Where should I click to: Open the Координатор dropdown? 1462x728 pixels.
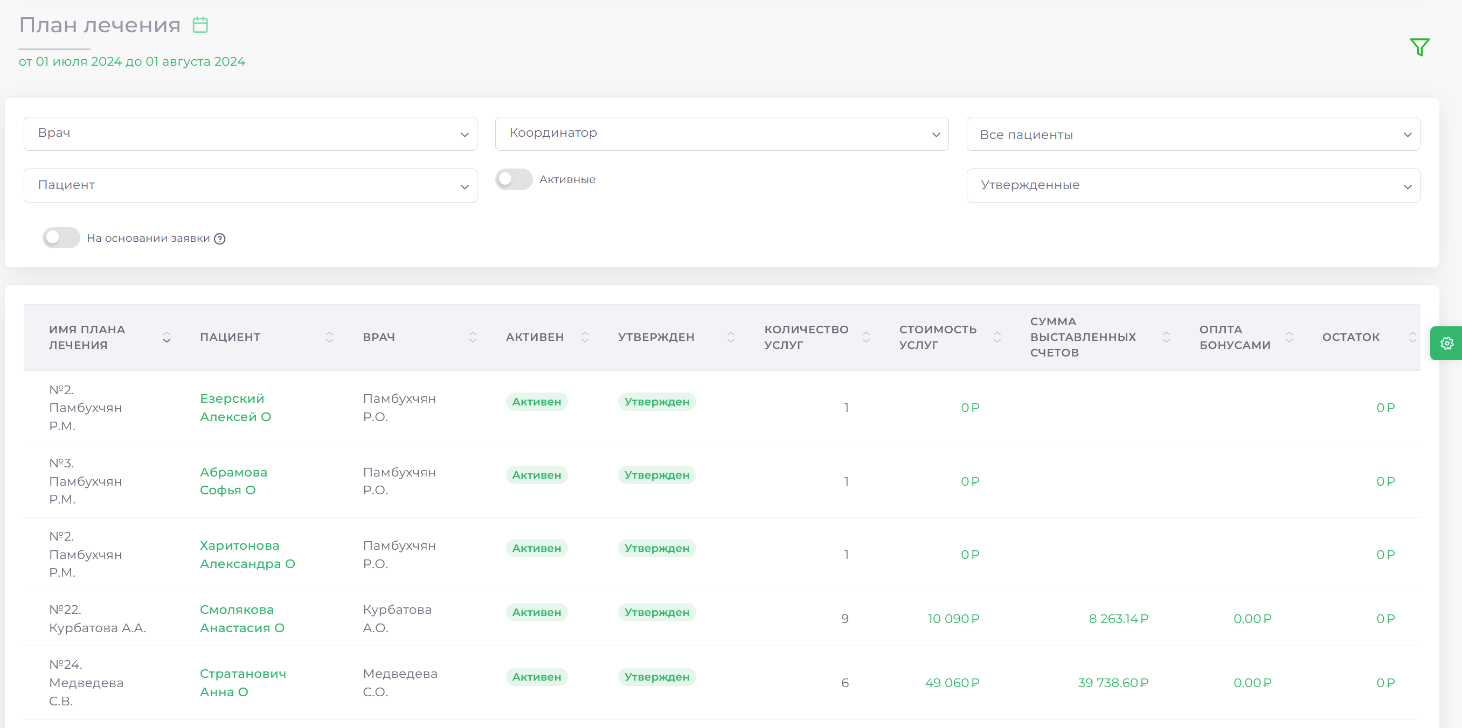pos(722,134)
